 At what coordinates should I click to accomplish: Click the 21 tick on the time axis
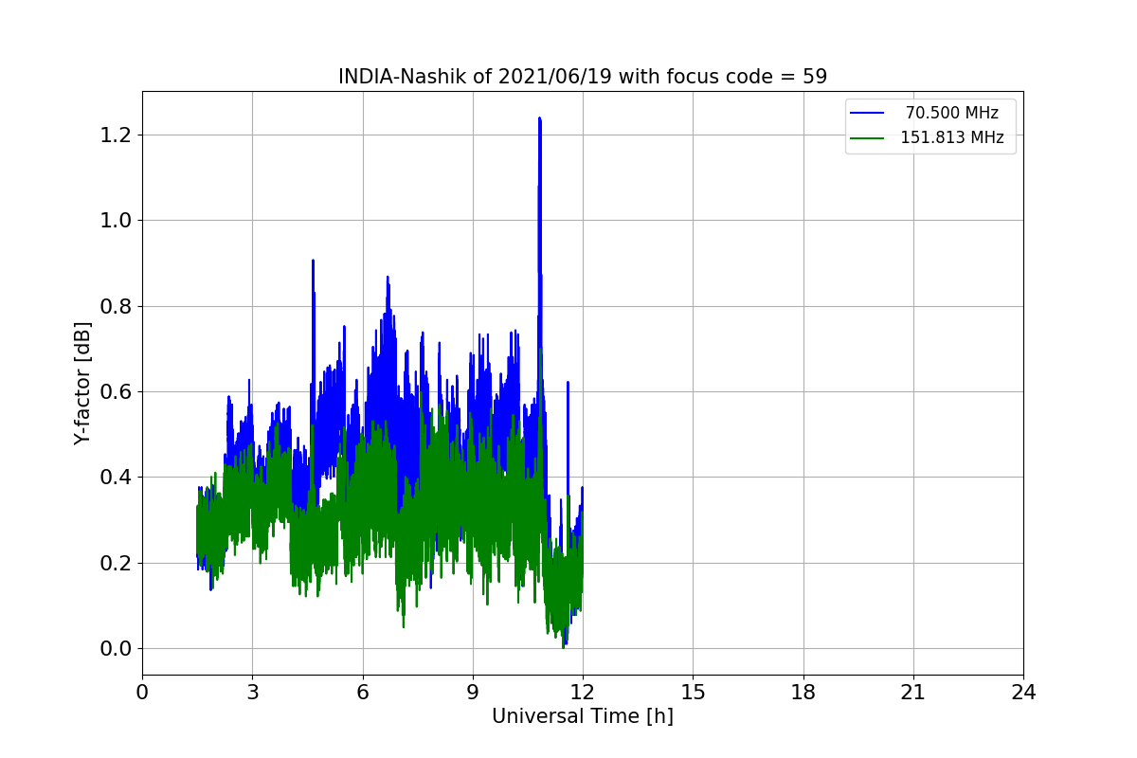(913, 693)
